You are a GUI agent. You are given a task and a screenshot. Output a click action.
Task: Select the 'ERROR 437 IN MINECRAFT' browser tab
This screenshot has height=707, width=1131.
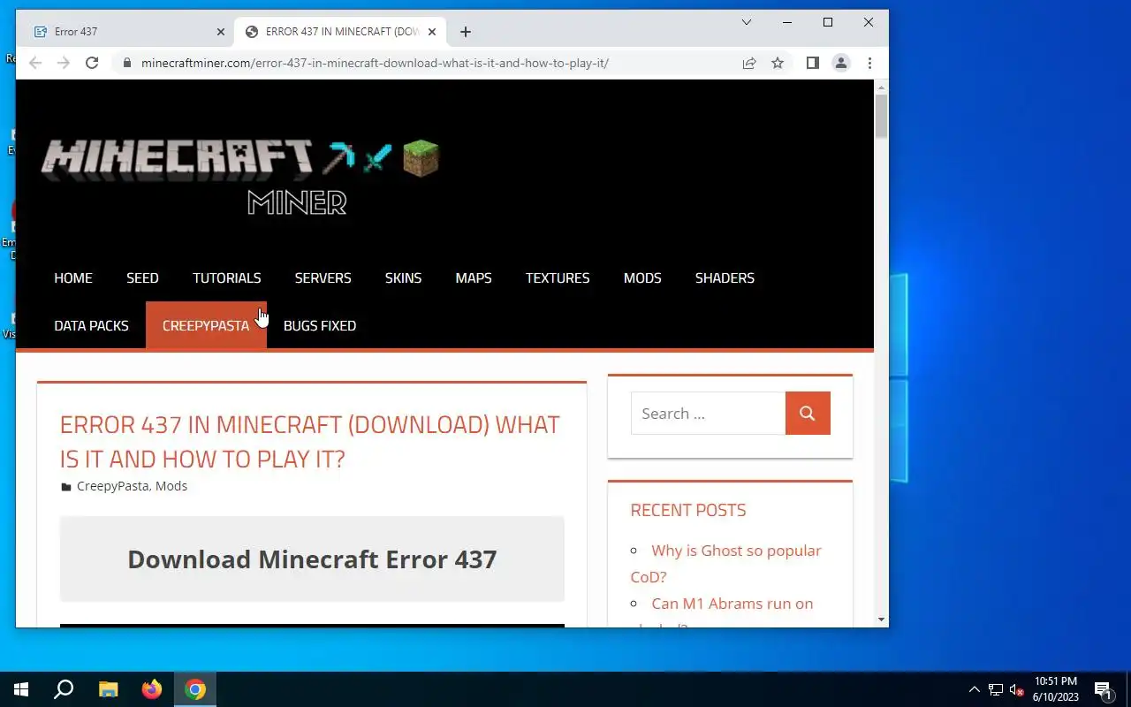(x=339, y=32)
